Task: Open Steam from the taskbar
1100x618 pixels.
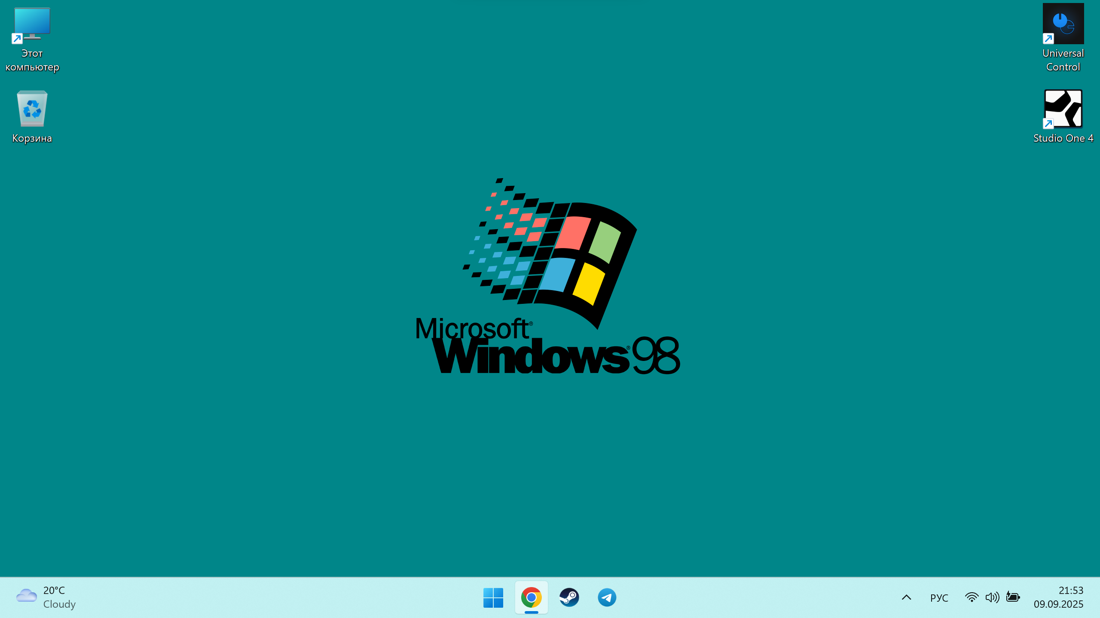Action: (x=569, y=597)
